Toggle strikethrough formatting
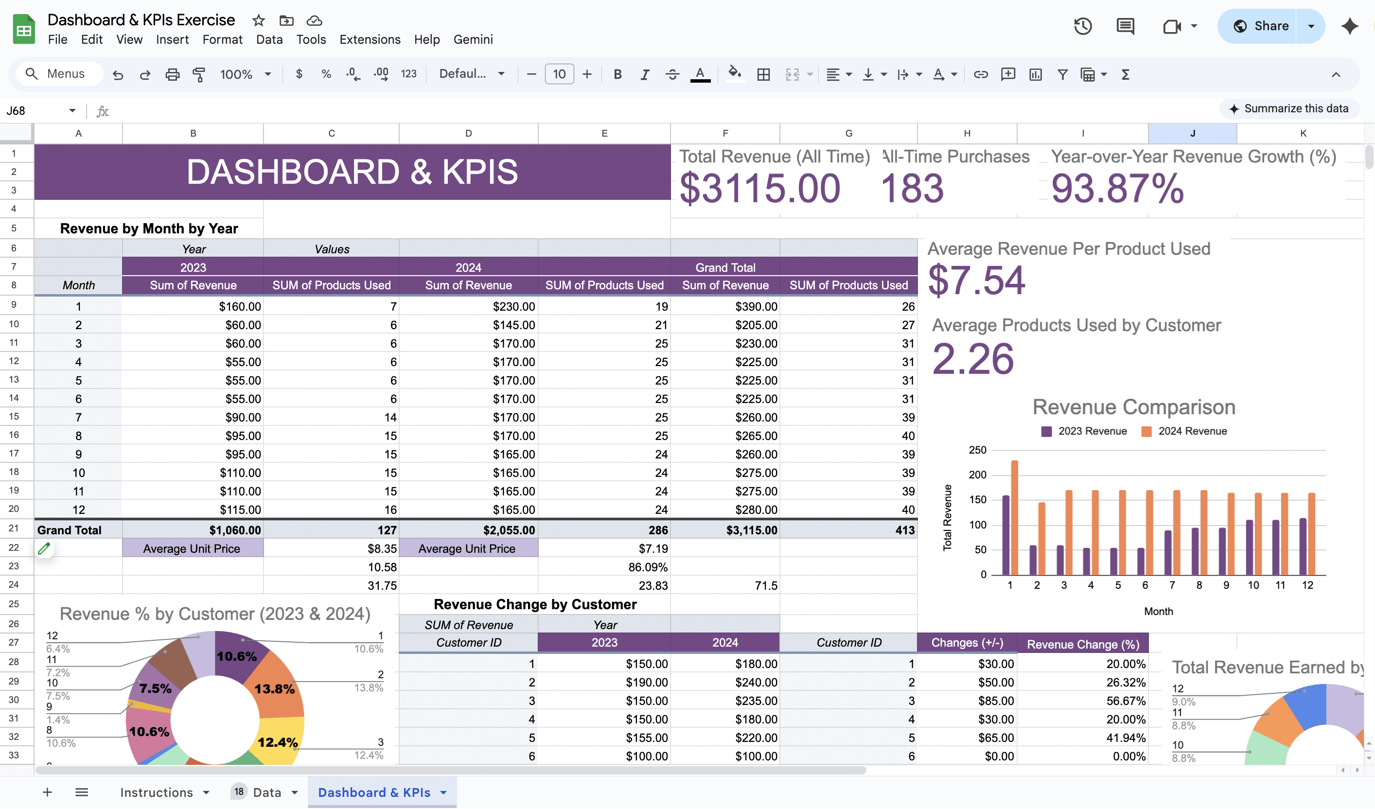The height and width of the screenshot is (809, 1375). [x=672, y=74]
